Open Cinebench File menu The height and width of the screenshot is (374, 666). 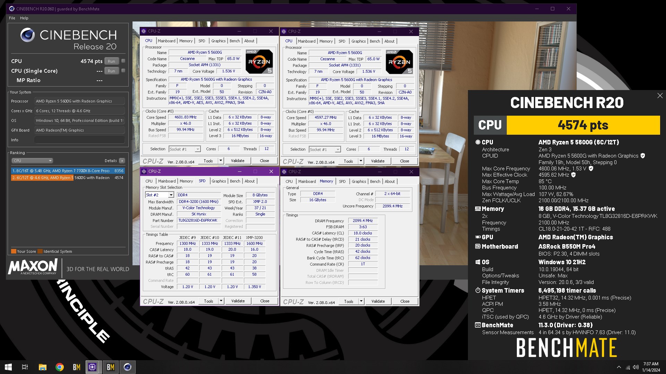pyautogui.click(x=12, y=18)
